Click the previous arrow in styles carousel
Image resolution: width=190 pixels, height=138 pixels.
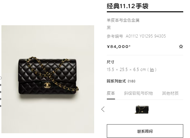coord(103,109)
